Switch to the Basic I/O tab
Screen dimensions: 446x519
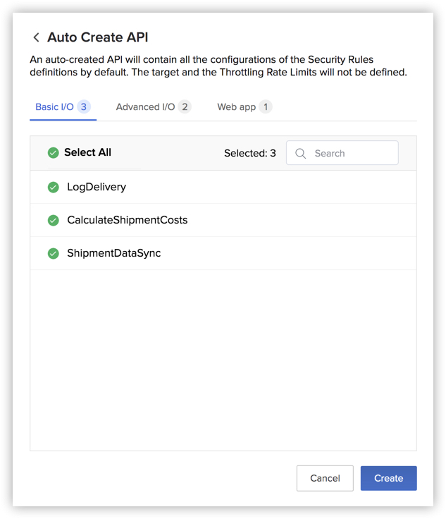pos(54,107)
